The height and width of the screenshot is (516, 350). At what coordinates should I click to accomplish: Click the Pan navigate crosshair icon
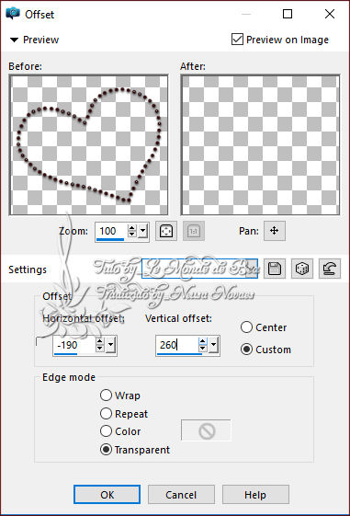pyautogui.click(x=275, y=231)
